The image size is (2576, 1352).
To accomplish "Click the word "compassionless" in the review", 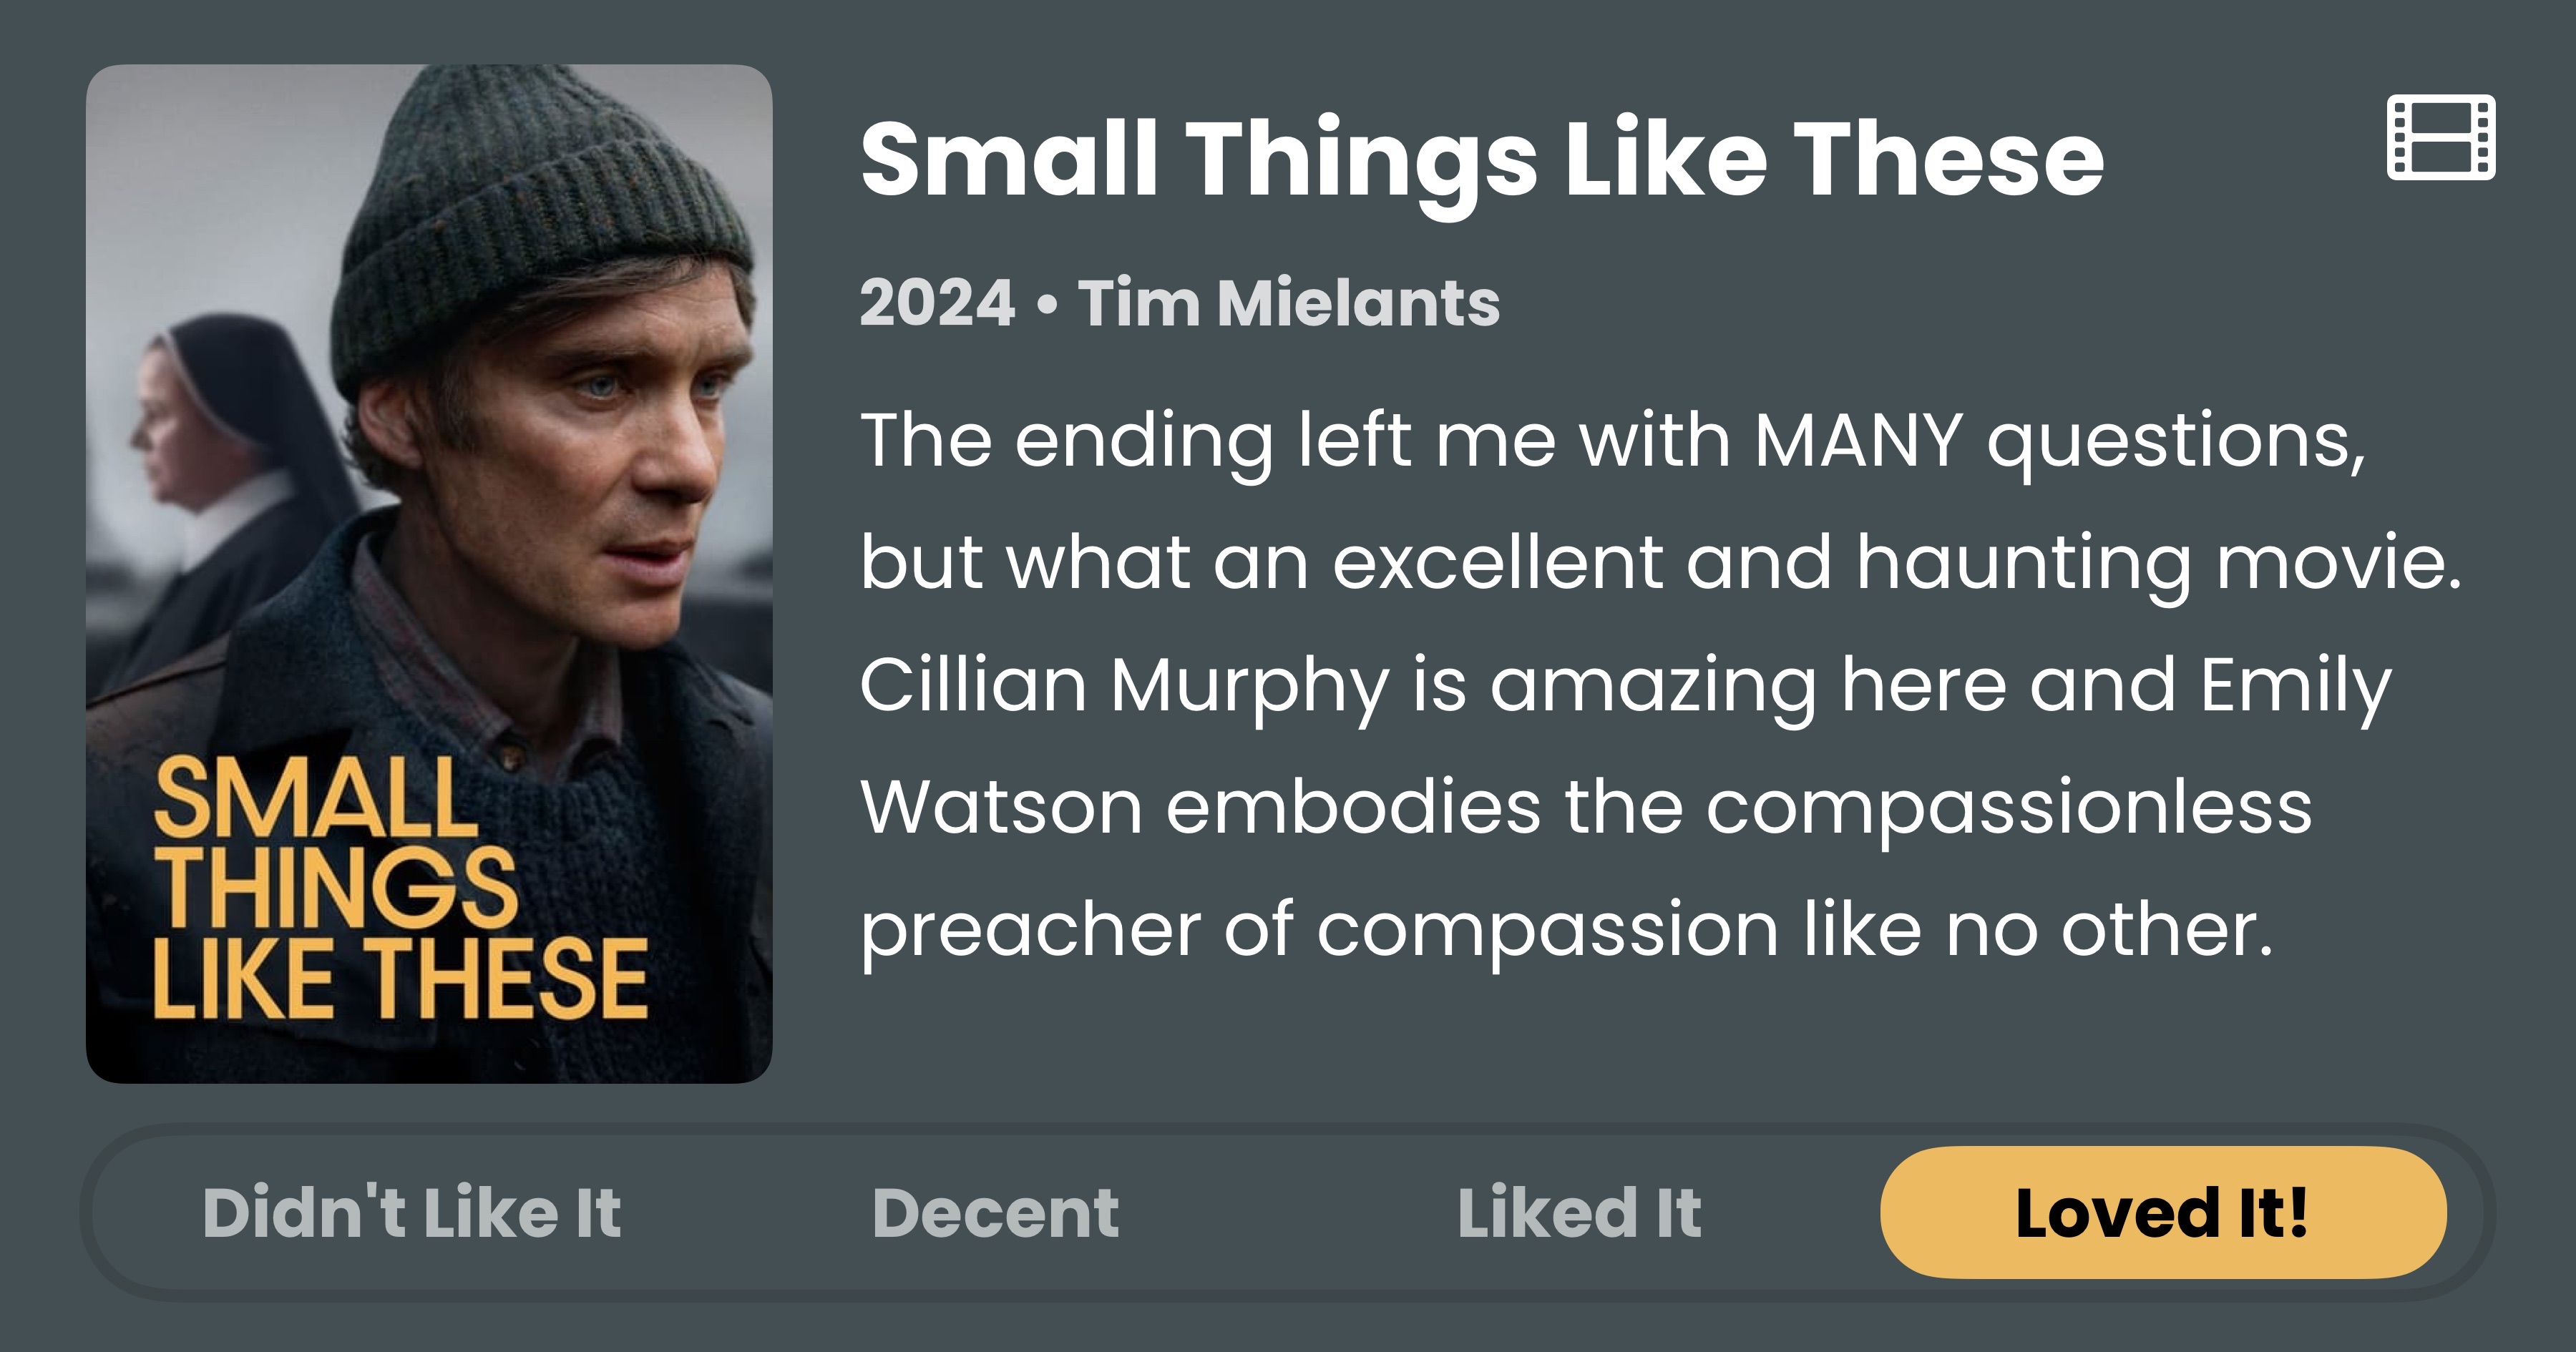I will (x=2008, y=808).
